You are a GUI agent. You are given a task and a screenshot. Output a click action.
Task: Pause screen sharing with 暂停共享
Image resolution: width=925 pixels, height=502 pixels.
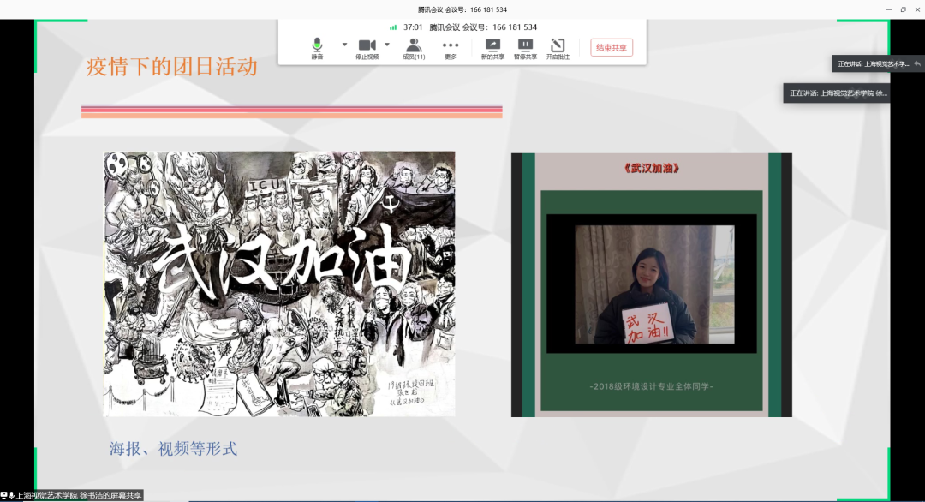(525, 48)
